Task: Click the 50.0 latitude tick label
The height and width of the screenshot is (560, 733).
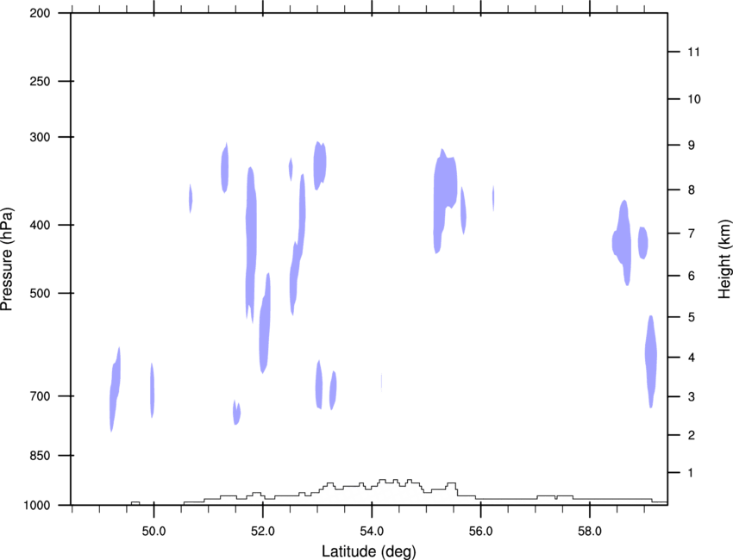Action: [153, 532]
